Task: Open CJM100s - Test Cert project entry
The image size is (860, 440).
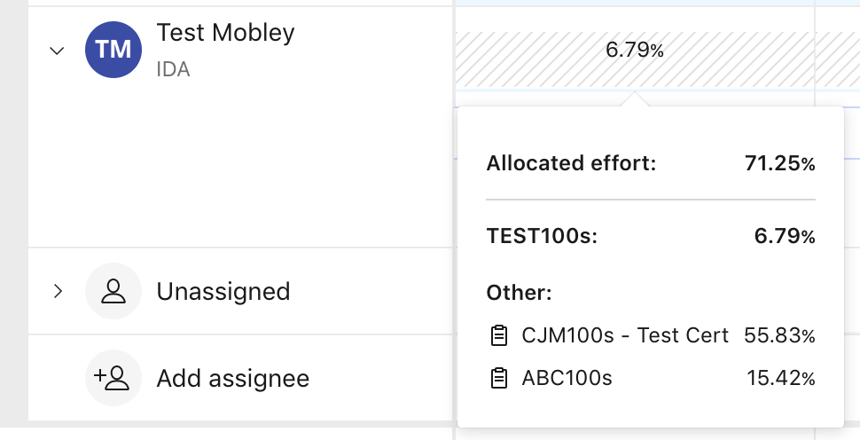Action: 625,335
